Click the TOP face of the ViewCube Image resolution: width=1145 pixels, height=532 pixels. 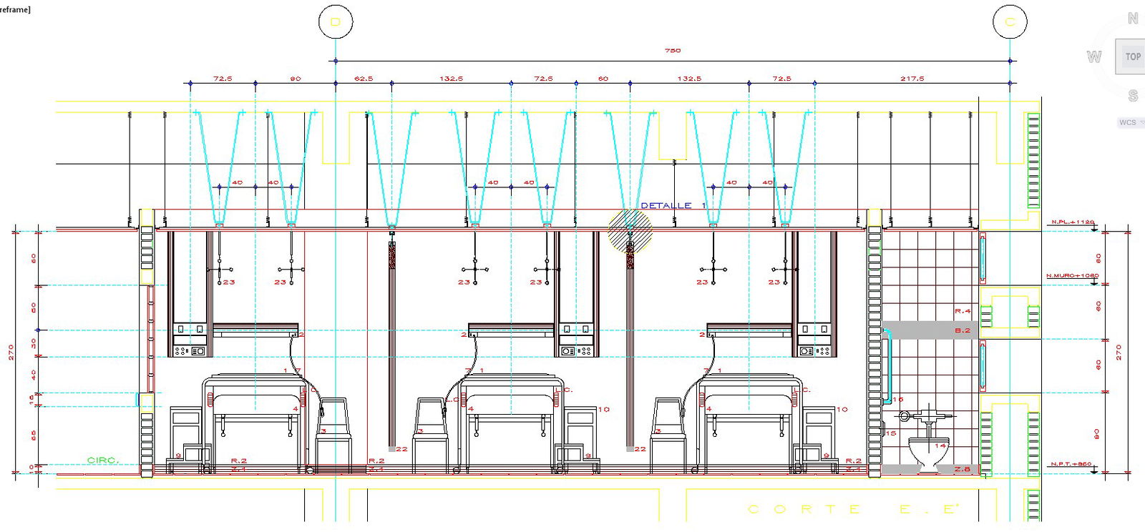[x=1132, y=56]
